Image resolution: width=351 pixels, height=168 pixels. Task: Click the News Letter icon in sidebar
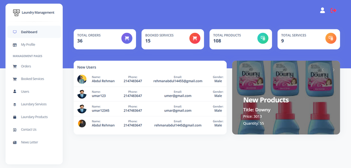tap(15, 142)
